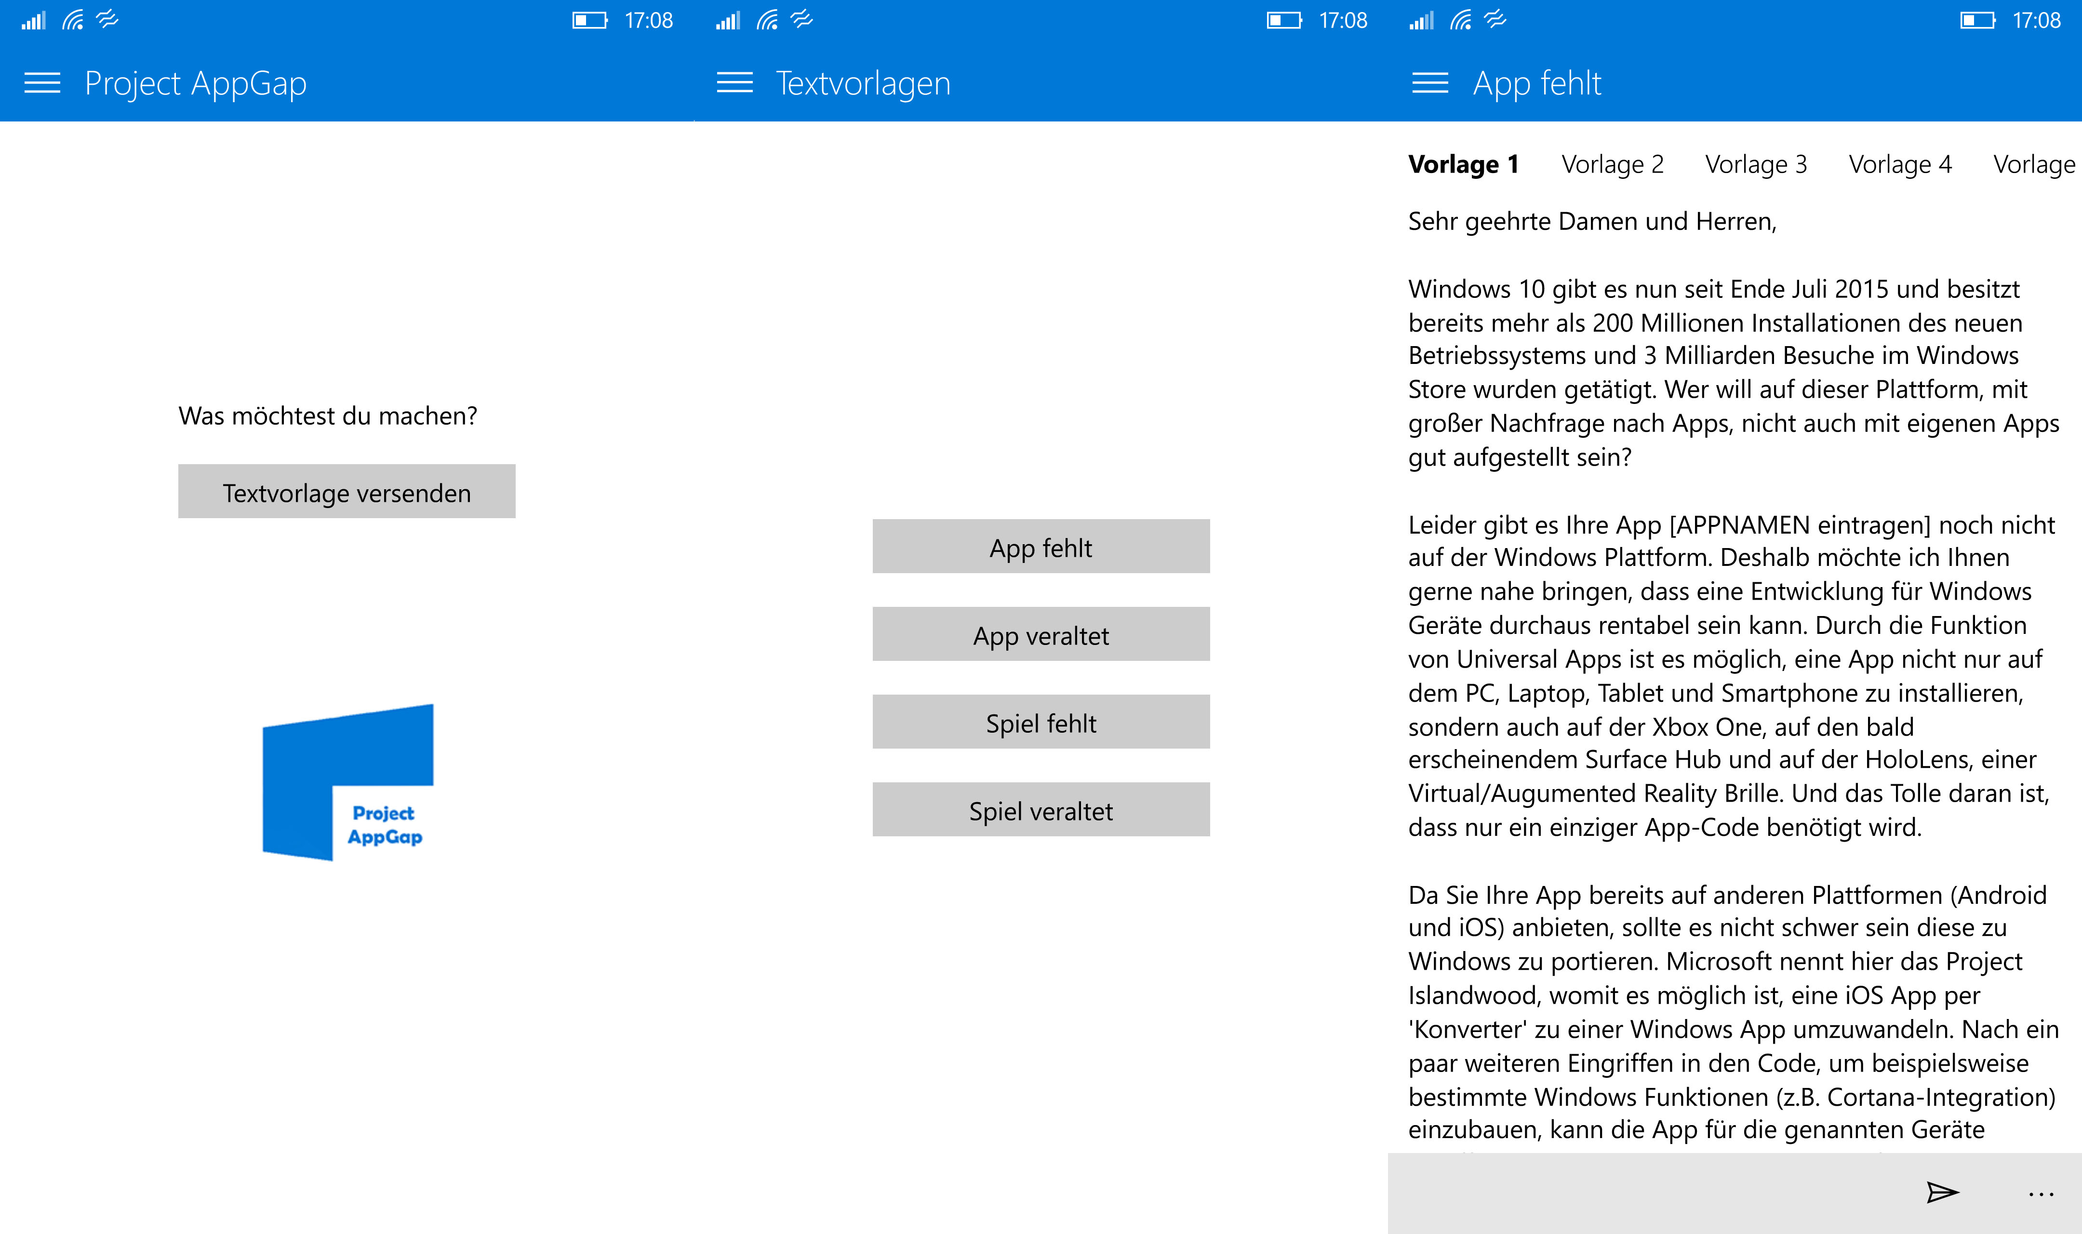Click the paragraph starting 'Windows 10 gibt es'

1733,373
